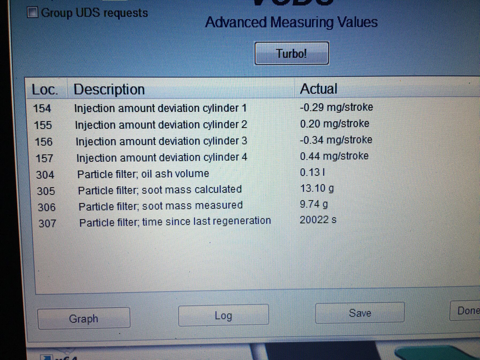480x360 pixels.
Task: Click location number 304
Action: pyautogui.click(x=45, y=175)
